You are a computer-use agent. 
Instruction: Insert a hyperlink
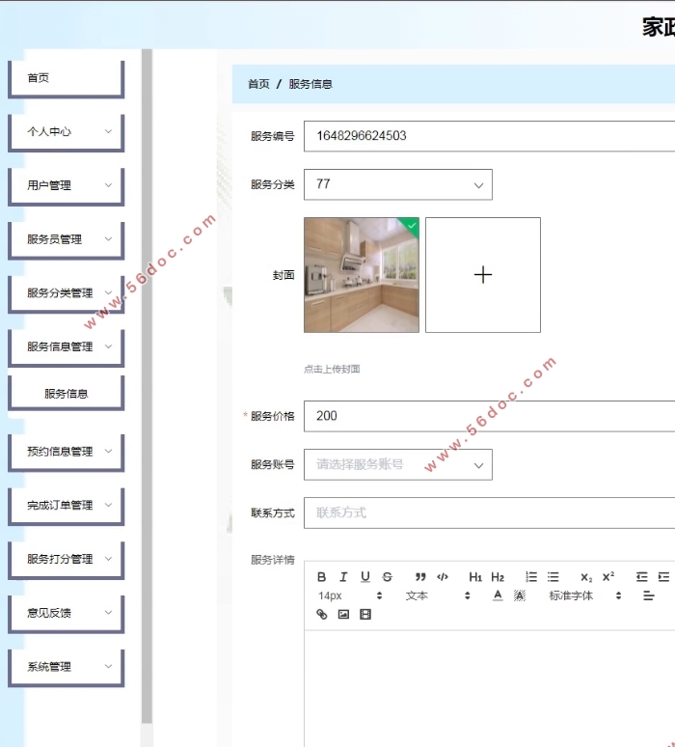[x=322, y=615]
